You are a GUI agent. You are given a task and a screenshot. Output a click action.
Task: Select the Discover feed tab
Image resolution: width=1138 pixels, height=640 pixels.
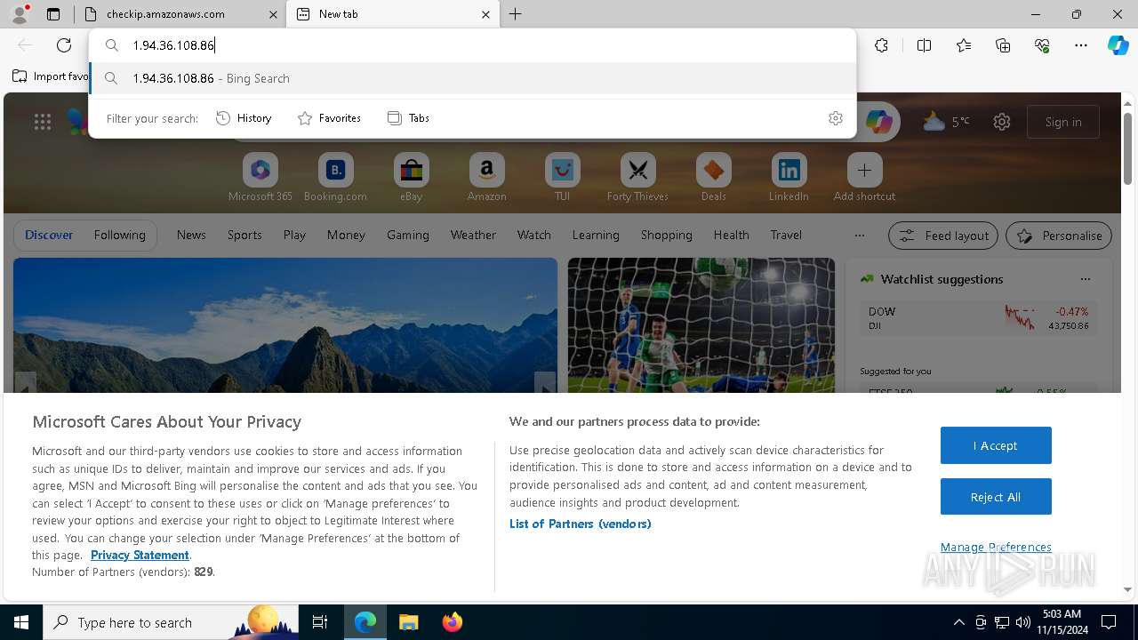(x=49, y=235)
